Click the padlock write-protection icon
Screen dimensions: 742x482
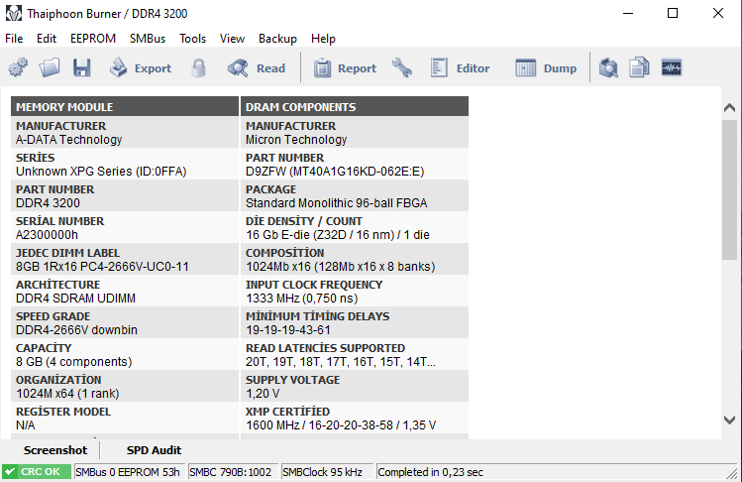(x=199, y=68)
